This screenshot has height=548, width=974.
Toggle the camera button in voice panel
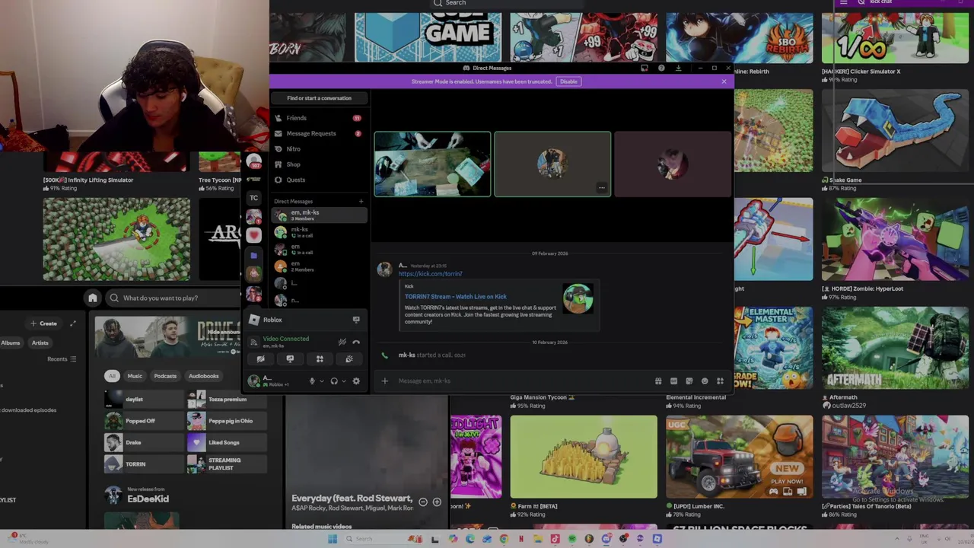tap(260, 359)
